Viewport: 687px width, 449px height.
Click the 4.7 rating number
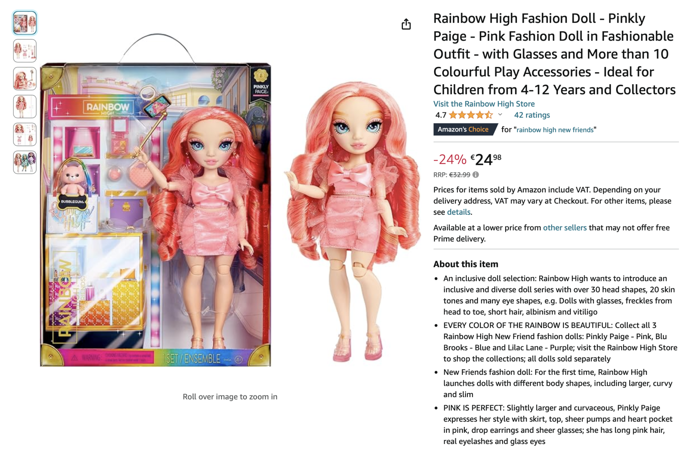(441, 115)
